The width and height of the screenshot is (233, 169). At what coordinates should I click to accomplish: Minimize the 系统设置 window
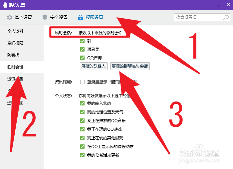click(219, 5)
